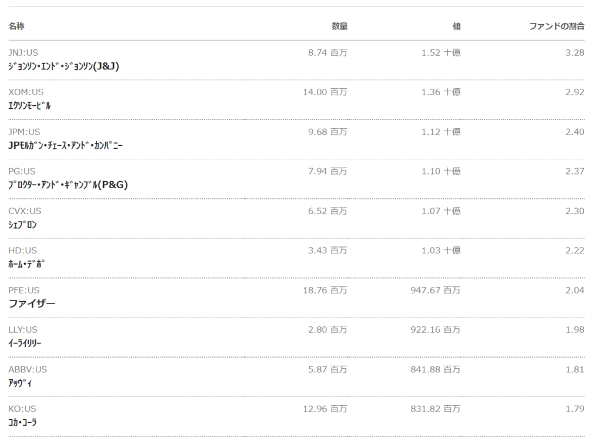Open the ファイザー company name link
Image resolution: width=602 pixels, height=444 pixels.
(x=32, y=303)
